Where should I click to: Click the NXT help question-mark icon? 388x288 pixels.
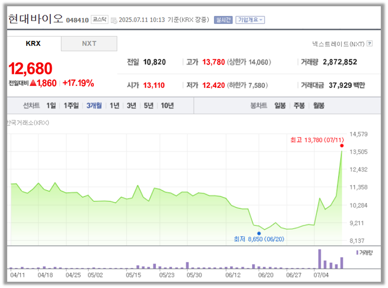tap(370, 44)
